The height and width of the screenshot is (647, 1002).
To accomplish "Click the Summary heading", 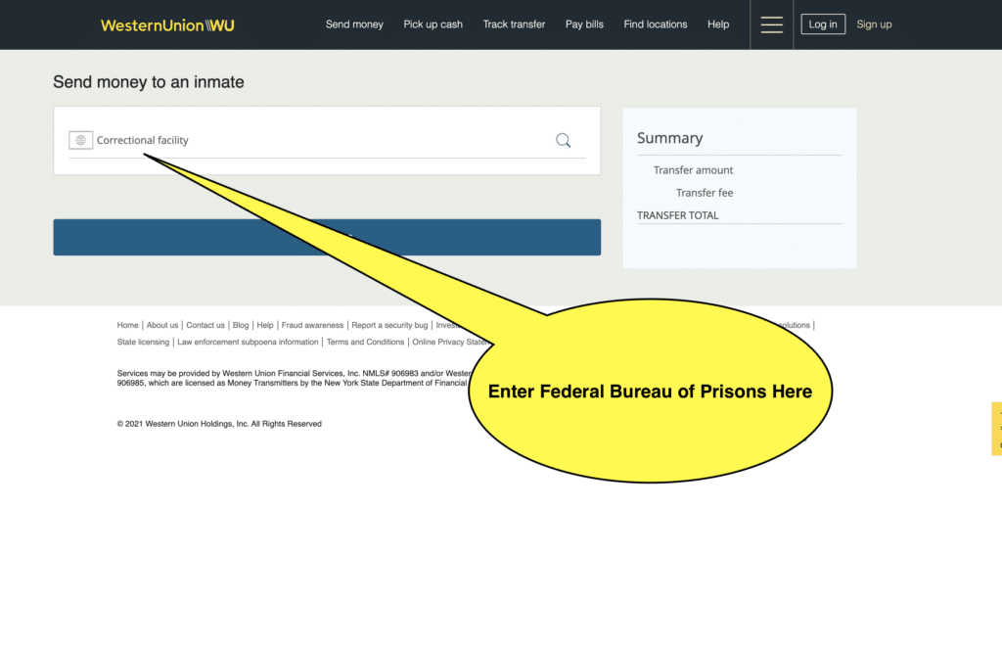I will (669, 138).
